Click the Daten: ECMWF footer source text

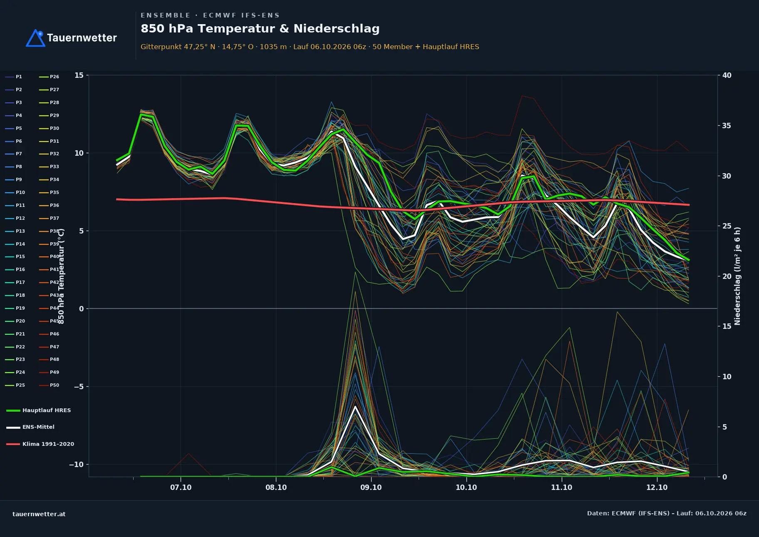(x=667, y=513)
